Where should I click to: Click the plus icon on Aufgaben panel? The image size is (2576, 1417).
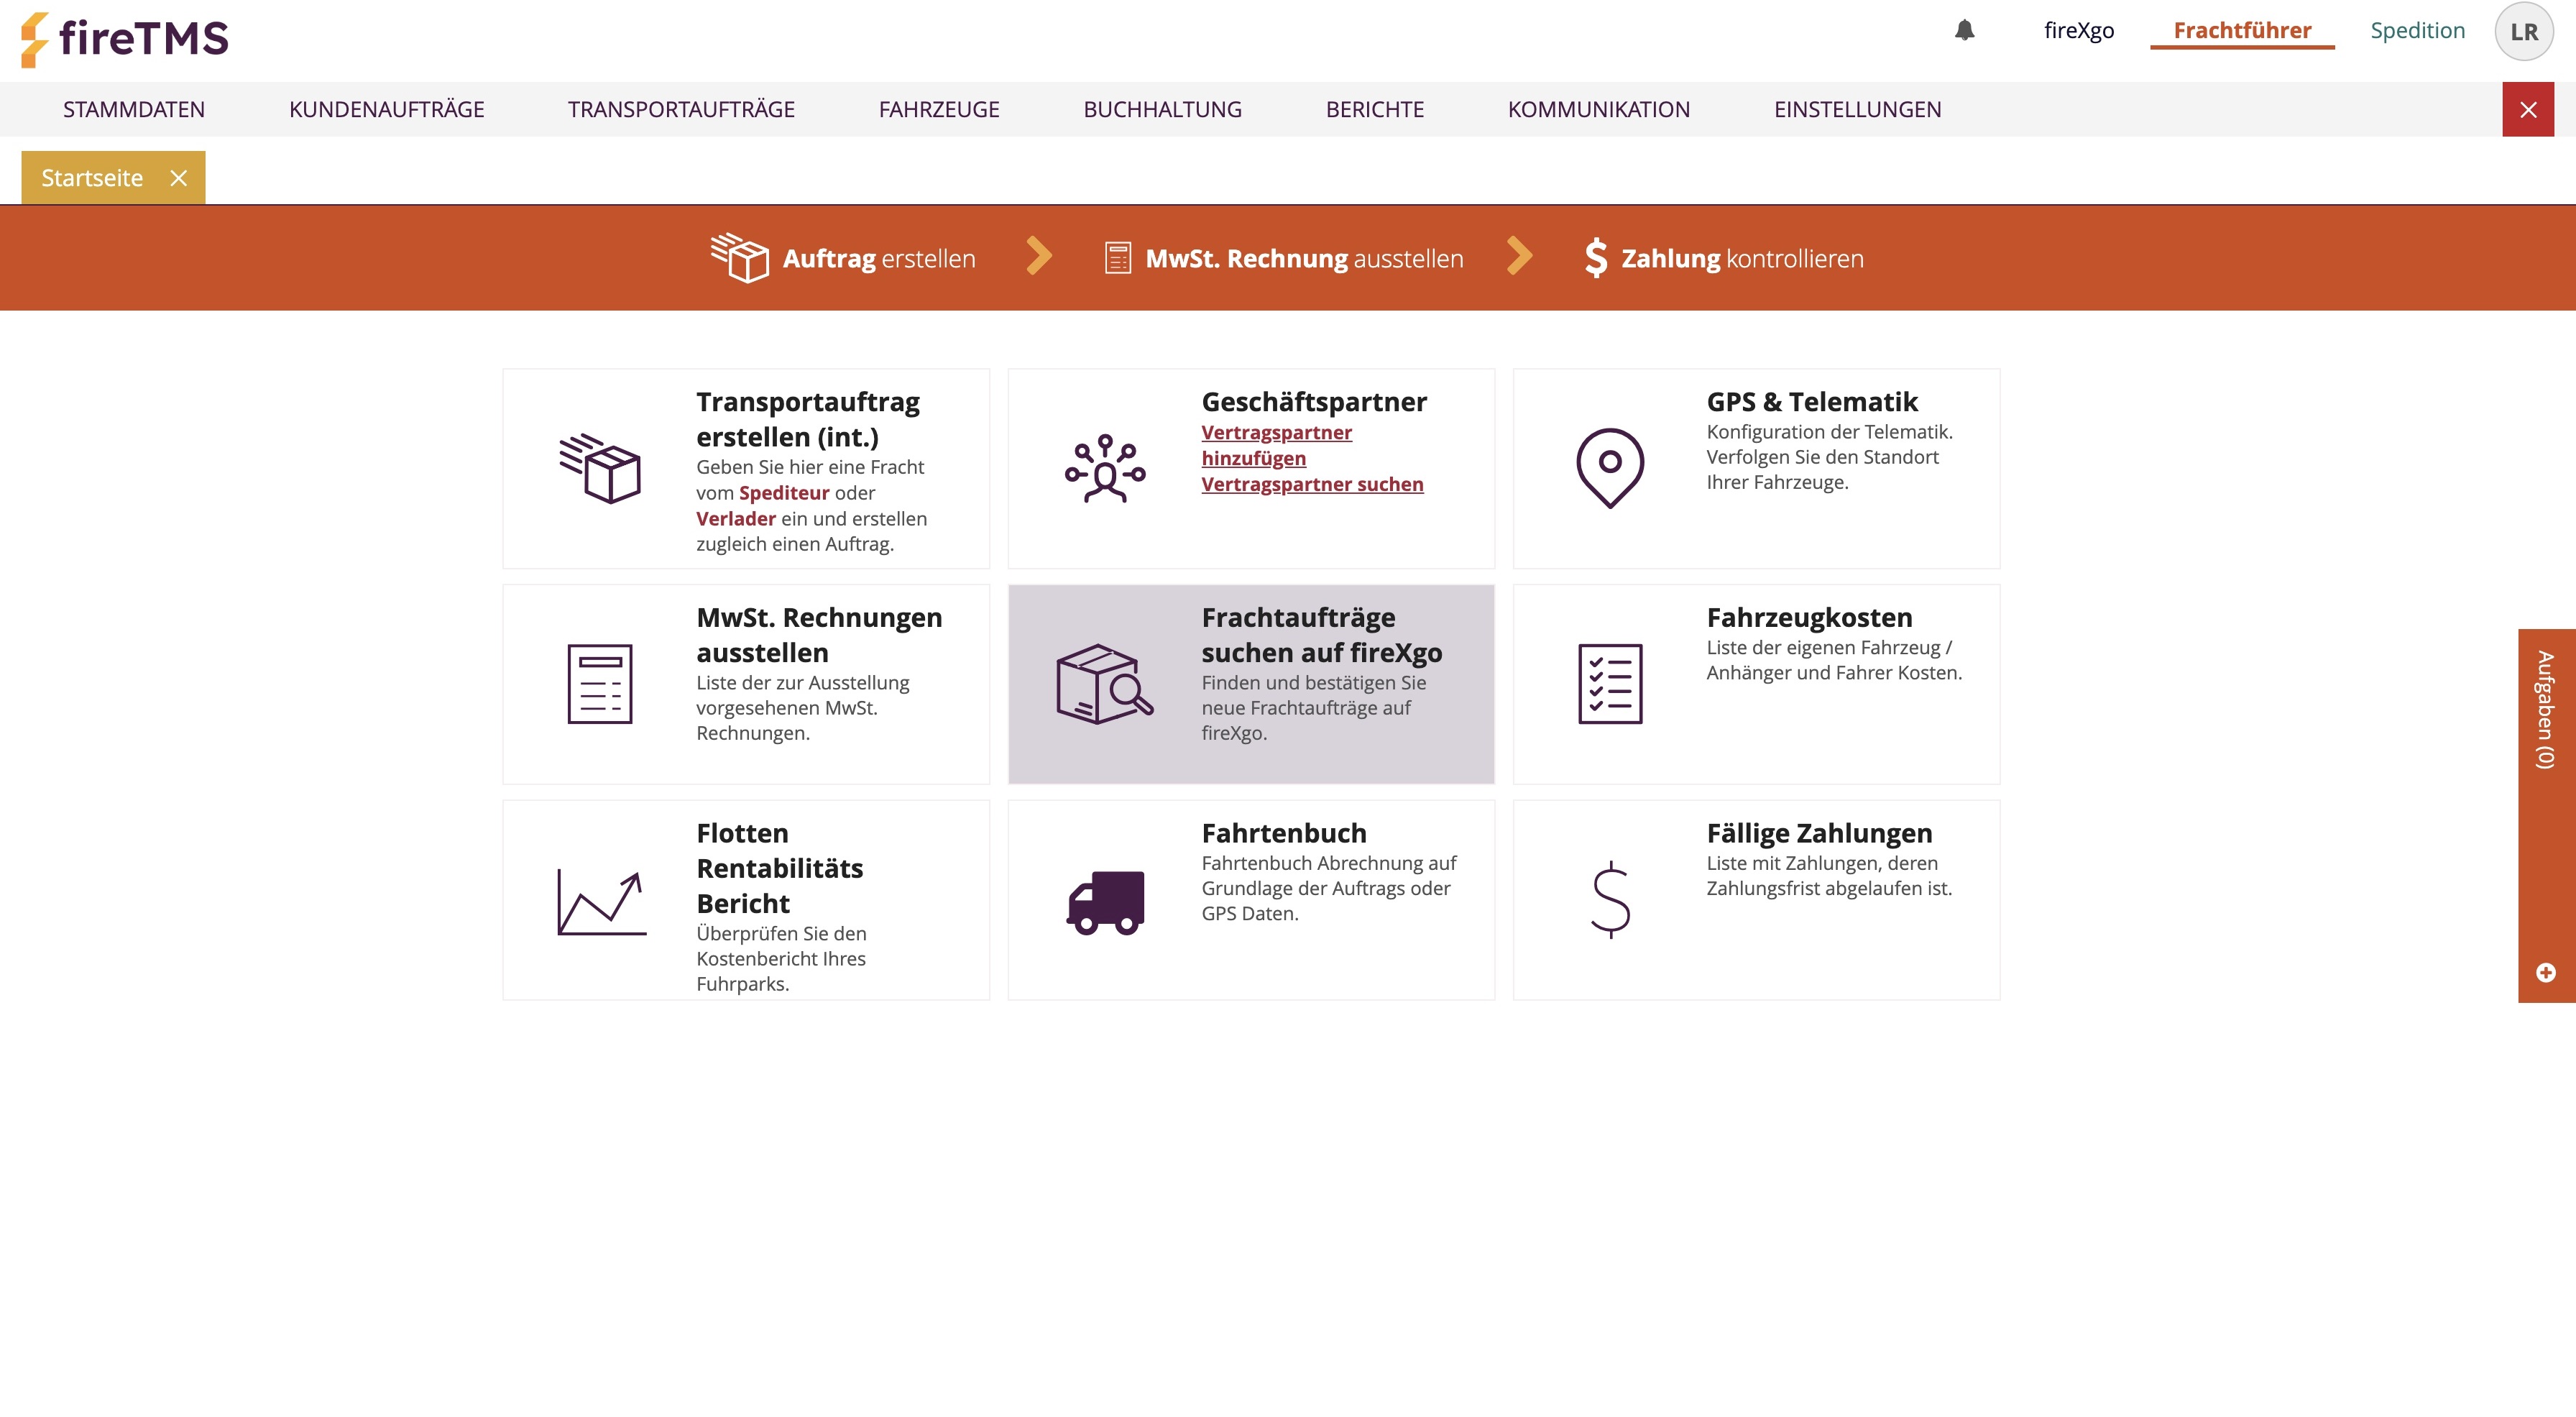(2546, 972)
